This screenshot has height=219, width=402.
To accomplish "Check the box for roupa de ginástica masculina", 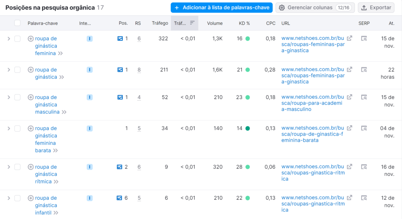I will click(x=17, y=97).
